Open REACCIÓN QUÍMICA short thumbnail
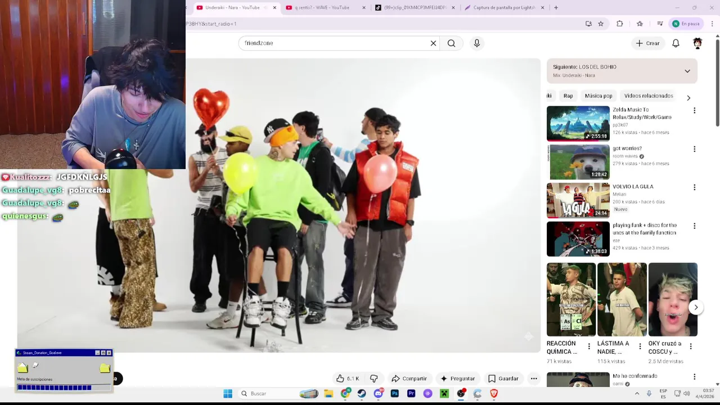Image resolution: width=720 pixels, height=405 pixels. 571,299
